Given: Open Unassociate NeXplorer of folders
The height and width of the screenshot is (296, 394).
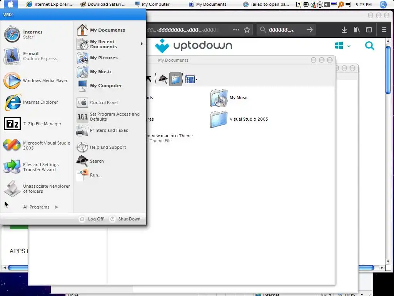Looking at the screenshot, I should click(37, 189).
